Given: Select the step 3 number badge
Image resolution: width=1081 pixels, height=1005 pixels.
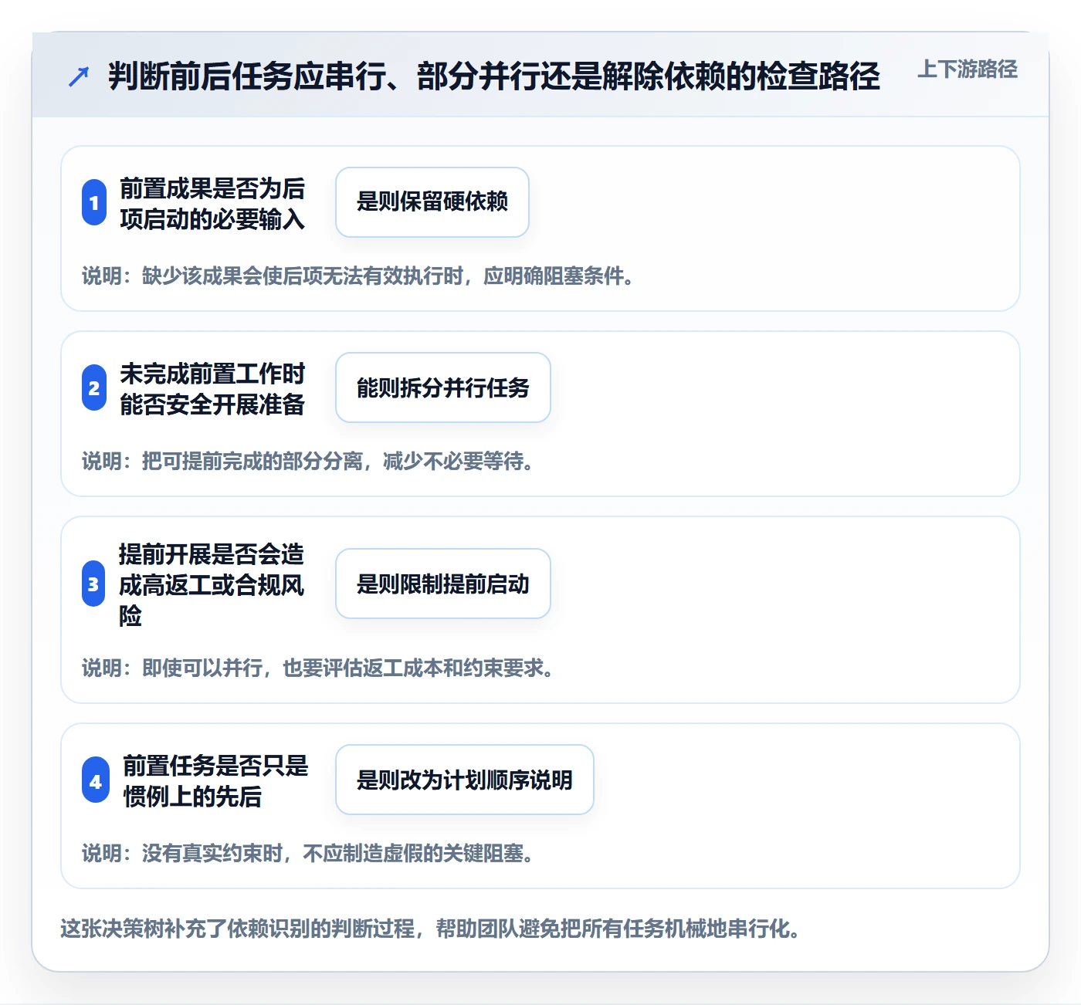Looking at the screenshot, I should pos(93,584).
